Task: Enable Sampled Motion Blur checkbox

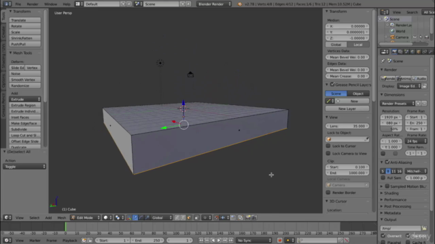Action: click(387, 186)
